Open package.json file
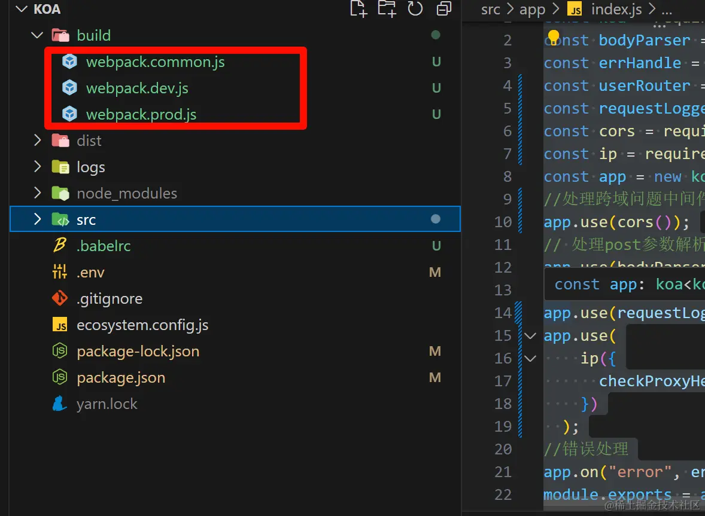This screenshot has width=705, height=516. click(121, 378)
